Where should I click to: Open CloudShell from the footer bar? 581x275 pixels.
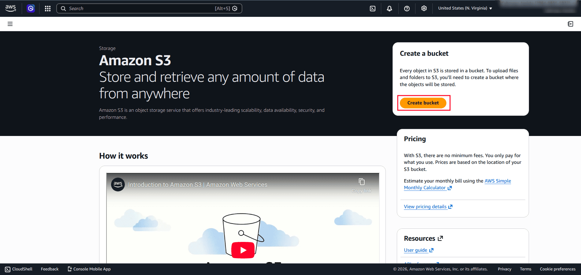(x=19, y=269)
